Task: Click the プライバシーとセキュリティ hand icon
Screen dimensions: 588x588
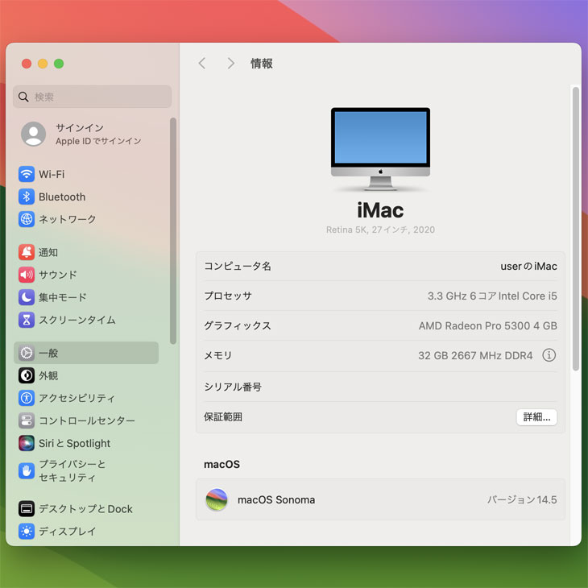Action: [27, 471]
